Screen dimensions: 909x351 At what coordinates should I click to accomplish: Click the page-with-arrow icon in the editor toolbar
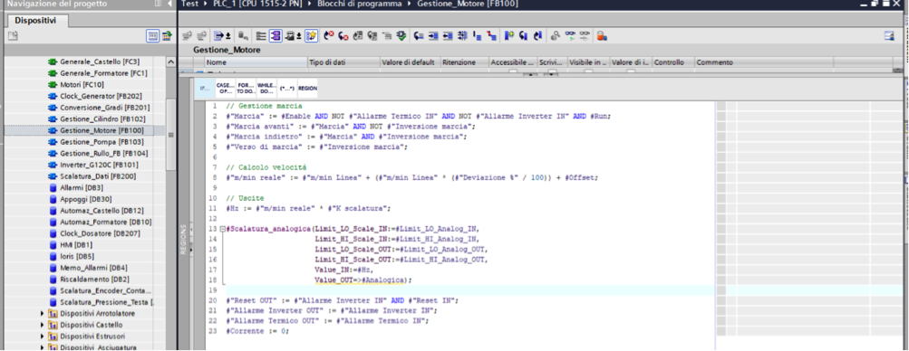click(218, 36)
